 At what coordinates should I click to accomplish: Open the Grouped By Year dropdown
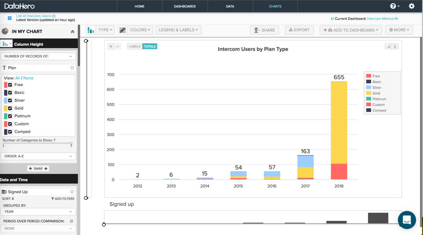click(x=38, y=212)
